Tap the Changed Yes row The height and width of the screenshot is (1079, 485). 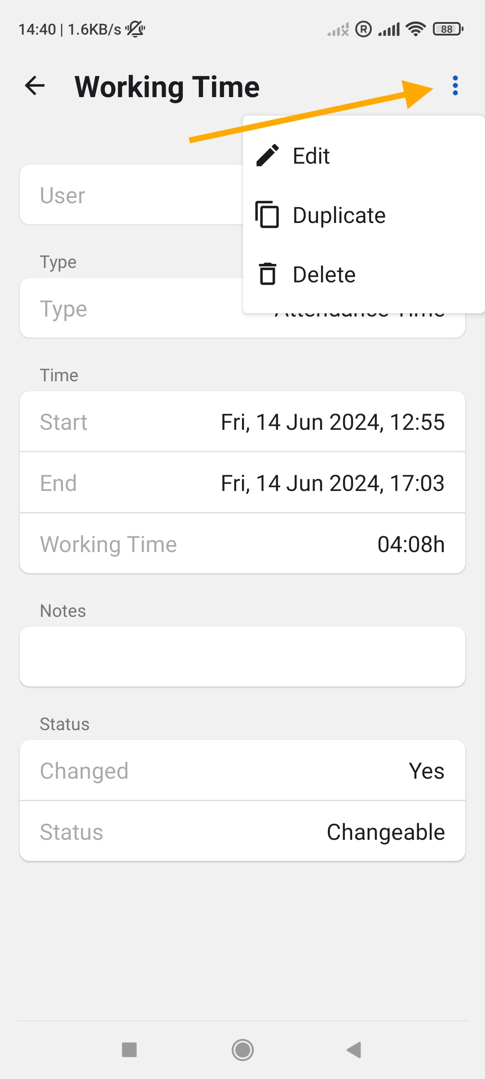pos(242,771)
